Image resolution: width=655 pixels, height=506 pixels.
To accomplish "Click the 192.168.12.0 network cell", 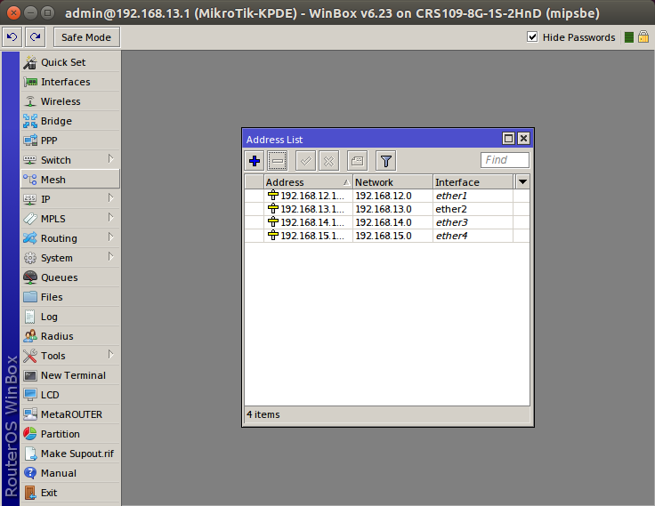I will pos(392,196).
